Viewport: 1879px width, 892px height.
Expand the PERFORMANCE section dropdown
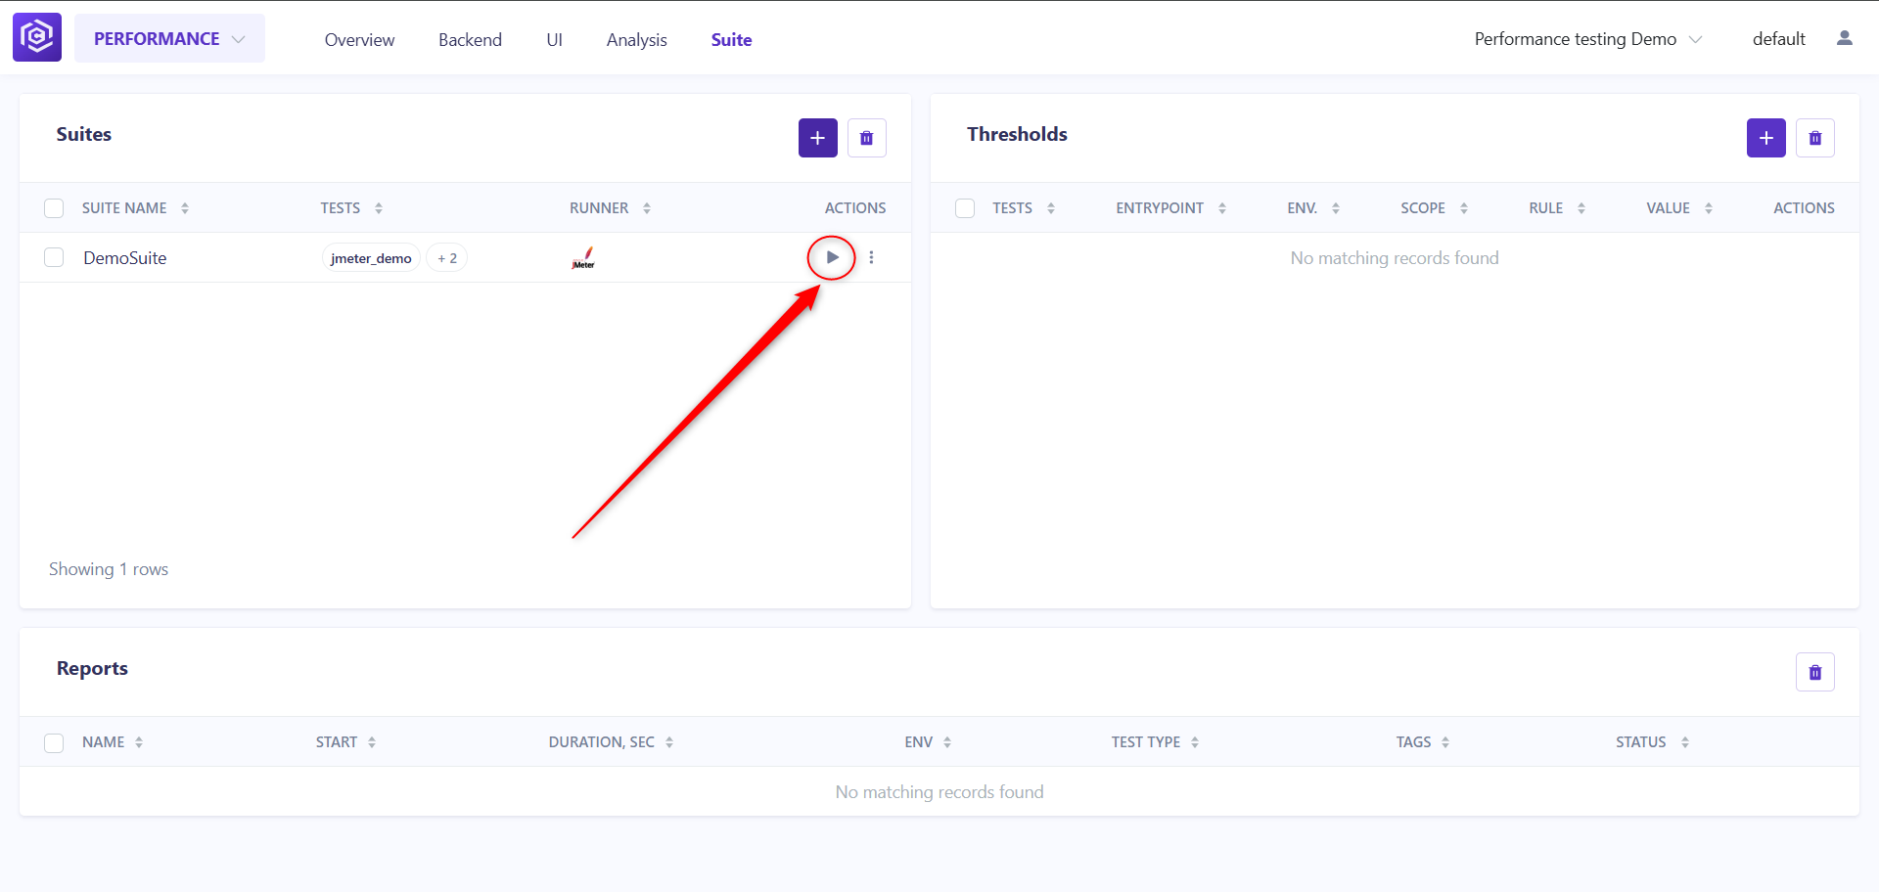[169, 38]
